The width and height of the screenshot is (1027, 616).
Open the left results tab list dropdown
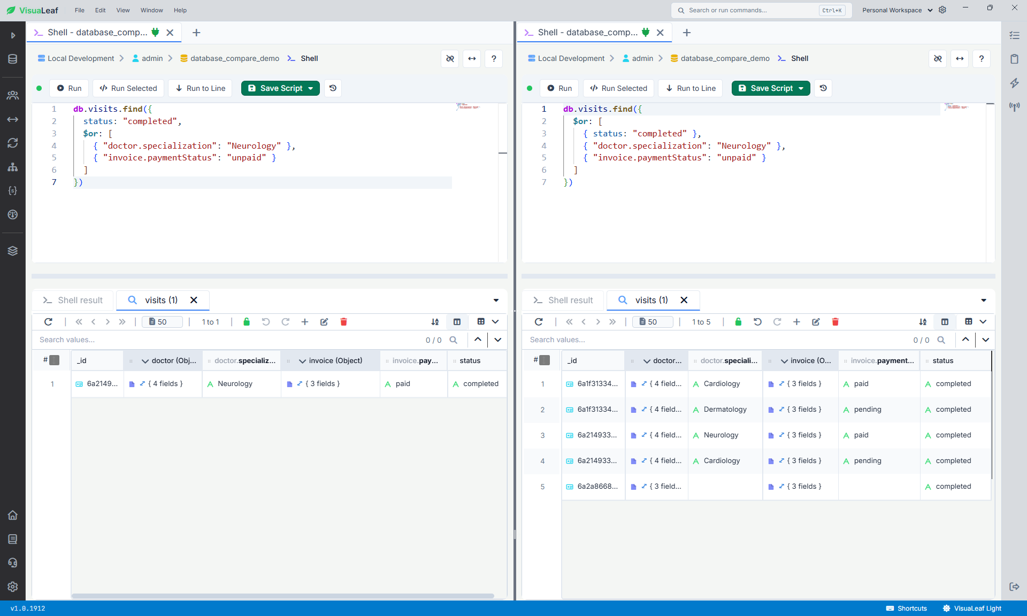[x=496, y=301]
